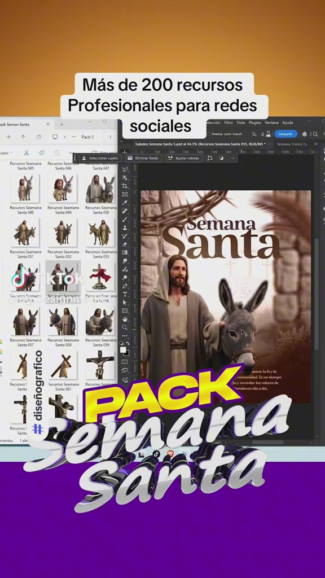This screenshot has height=578, width=325.
Task: Click the Cut scissors icon in Explorer
Action: pos(27,152)
